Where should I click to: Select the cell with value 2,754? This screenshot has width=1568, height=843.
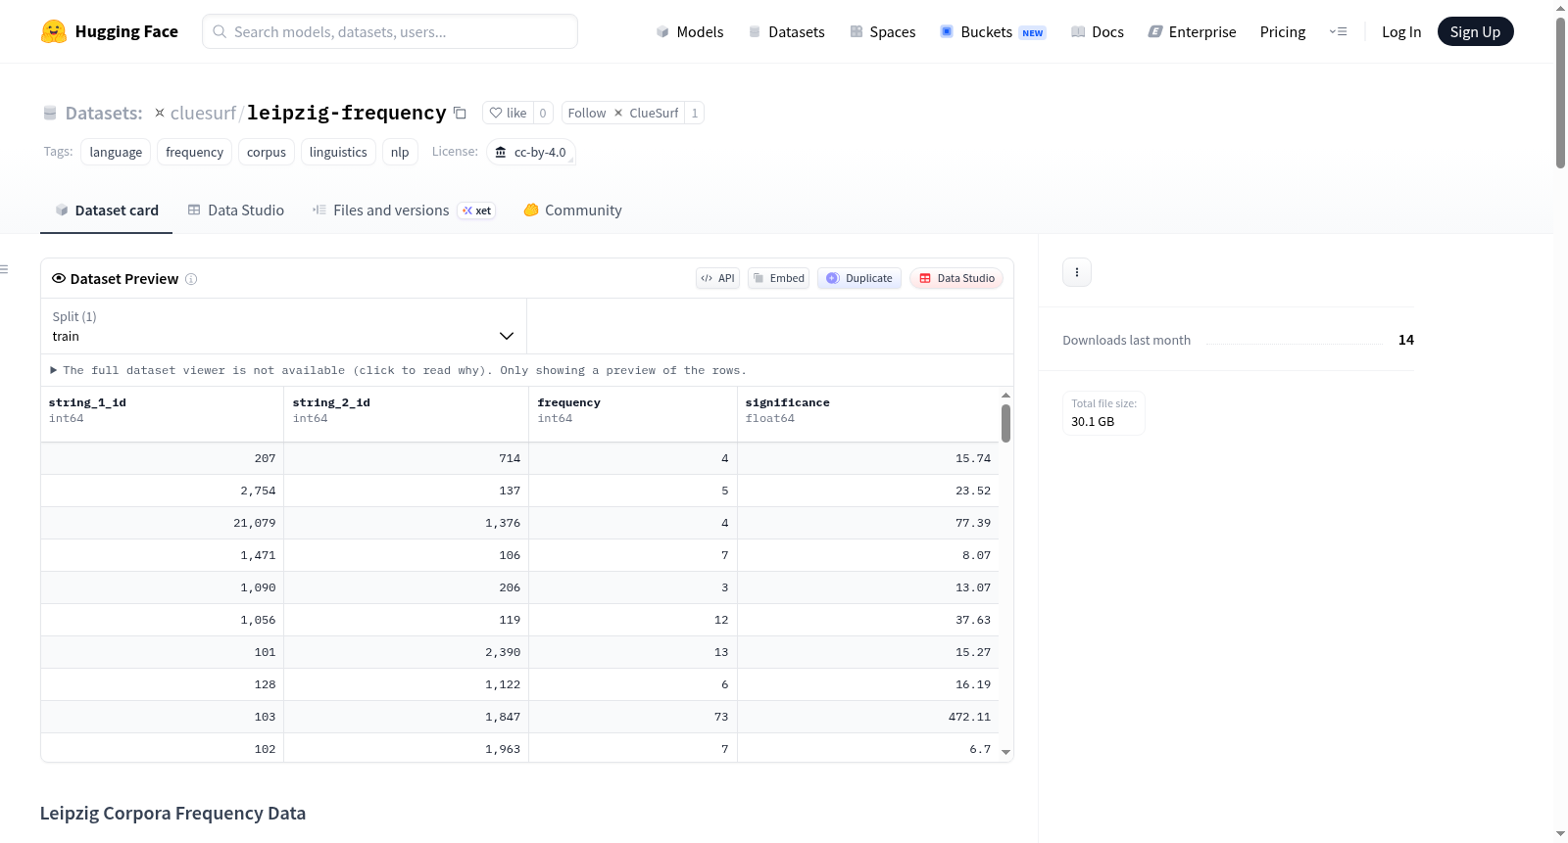[162, 491]
